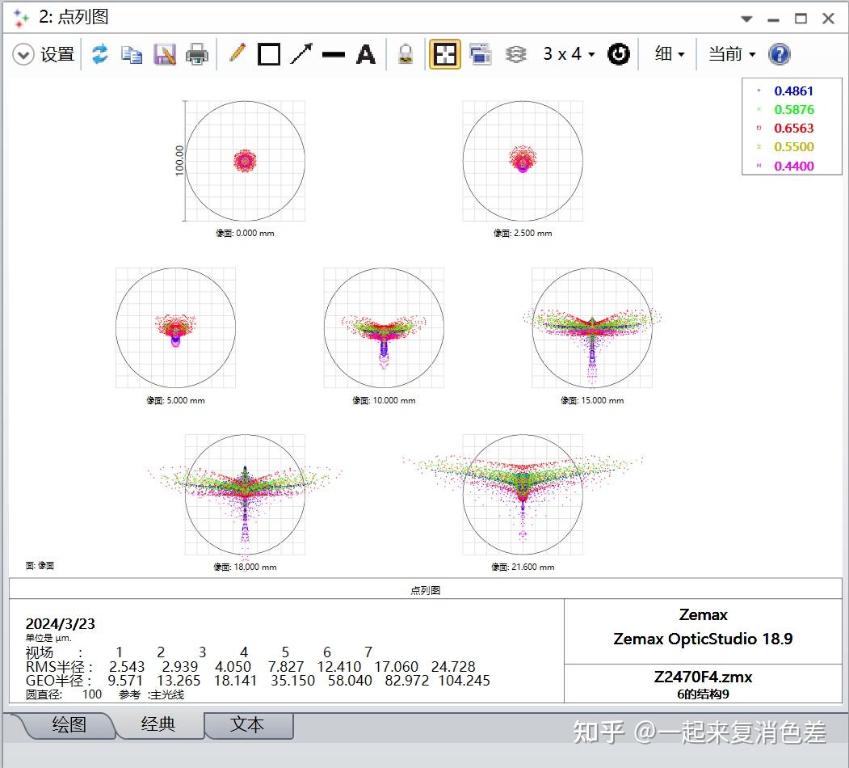The width and height of the screenshot is (849, 768).
Task: Open the 3 x 4 layout dropdown
Action: click(569, 54)
